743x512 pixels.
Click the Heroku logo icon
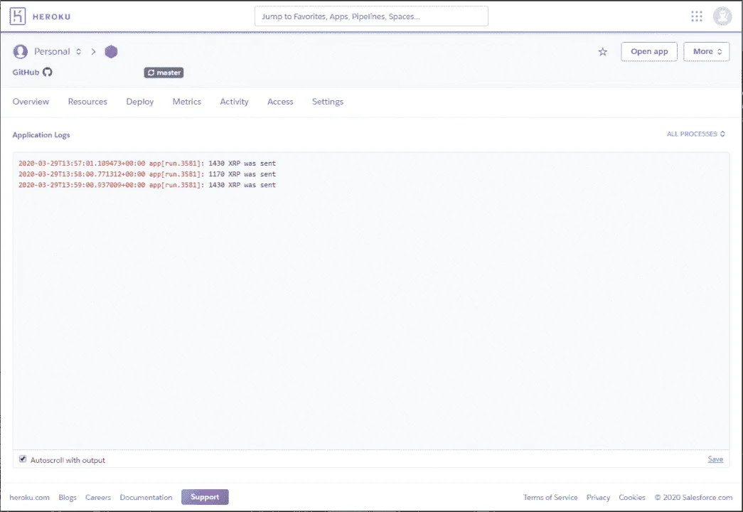(18, 16)
